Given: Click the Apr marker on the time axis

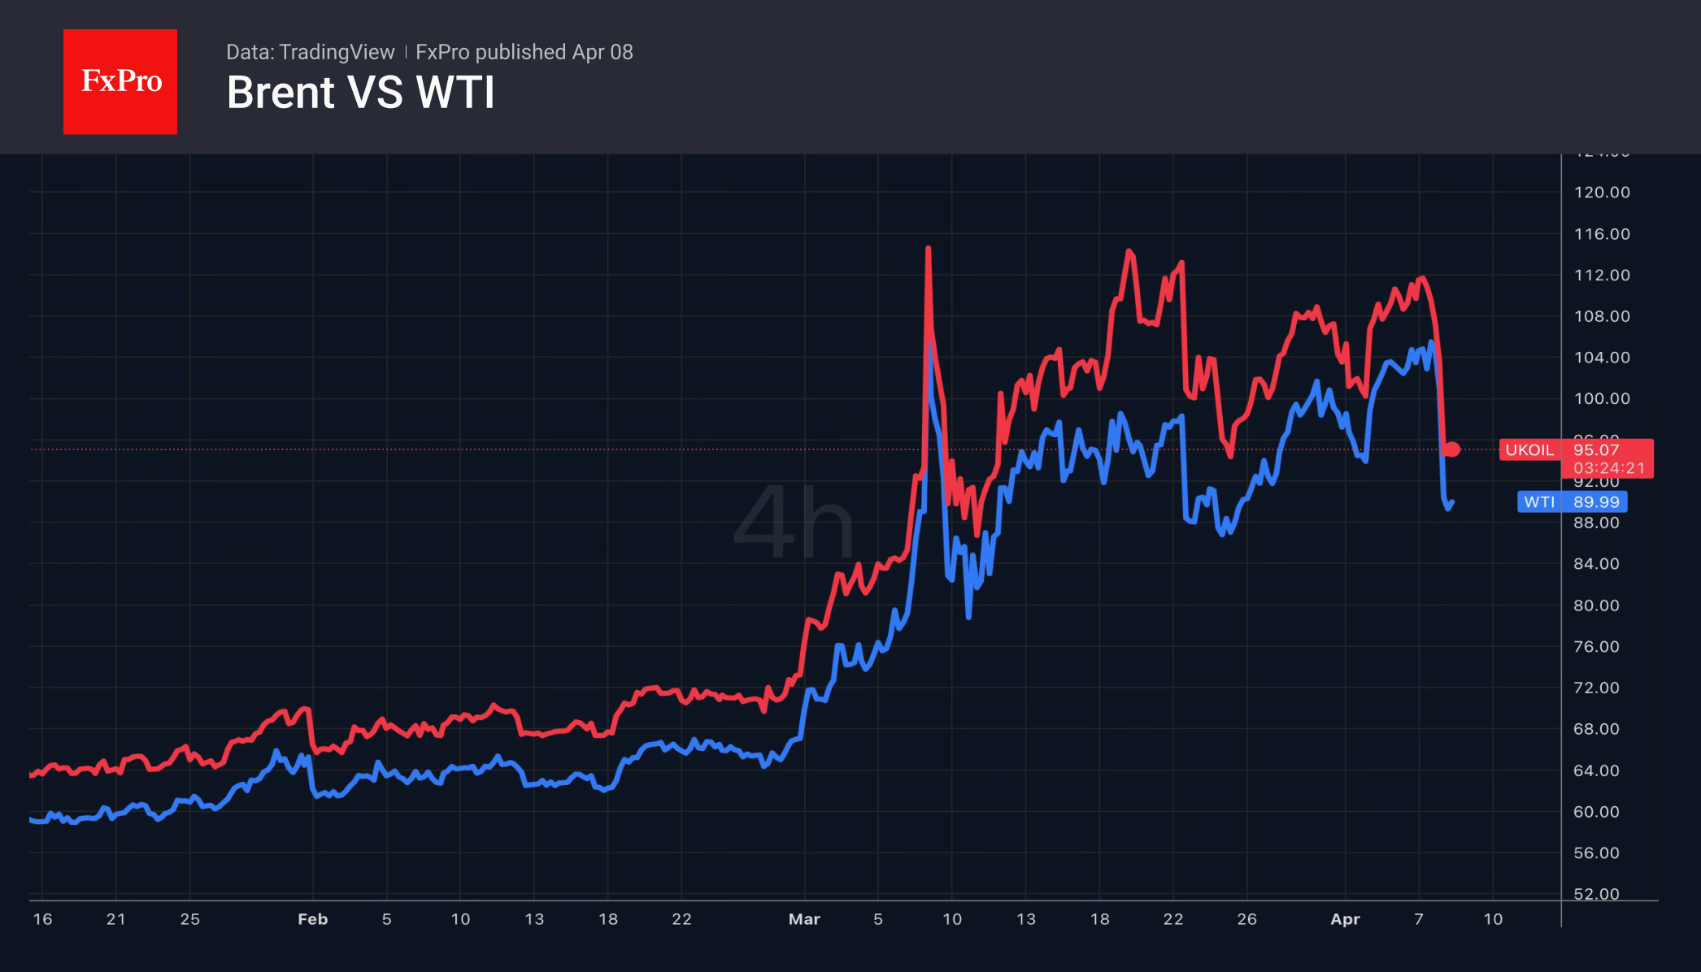Looking at the screenshot, I should tap(1345, 919).
